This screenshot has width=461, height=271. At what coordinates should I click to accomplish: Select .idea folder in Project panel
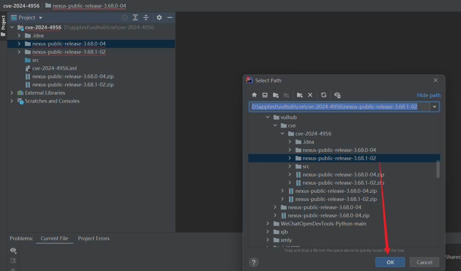[x=38, y=35]
